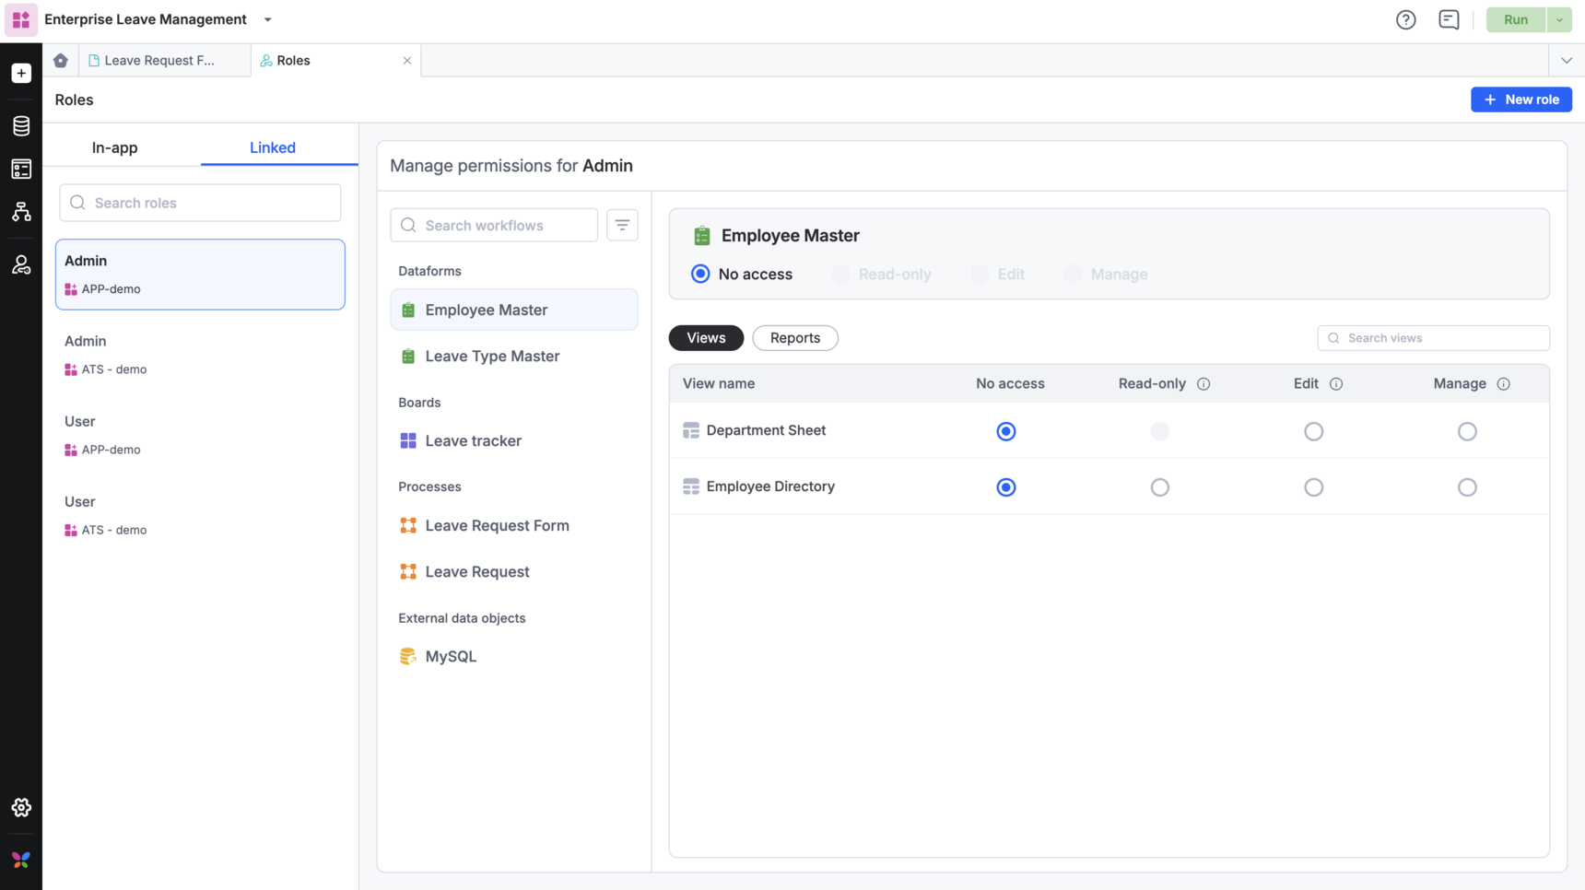Expand the tab list chevron
Viewport: 1585px width, 890px height.
pos(1566,61)
